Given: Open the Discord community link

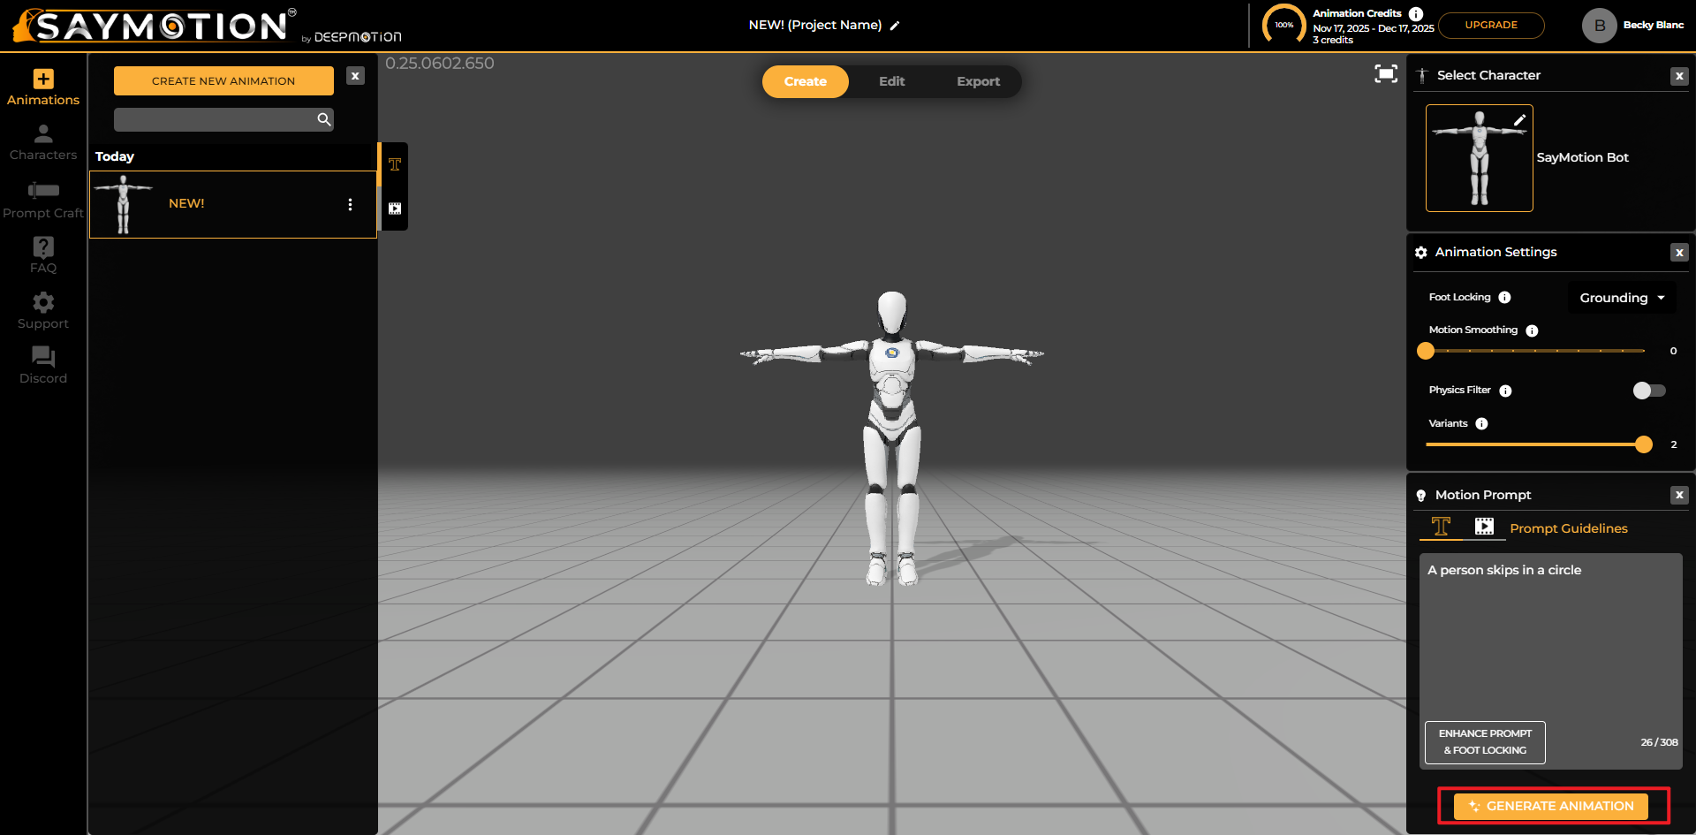Looking at the screenshot, I should [42, 364].
